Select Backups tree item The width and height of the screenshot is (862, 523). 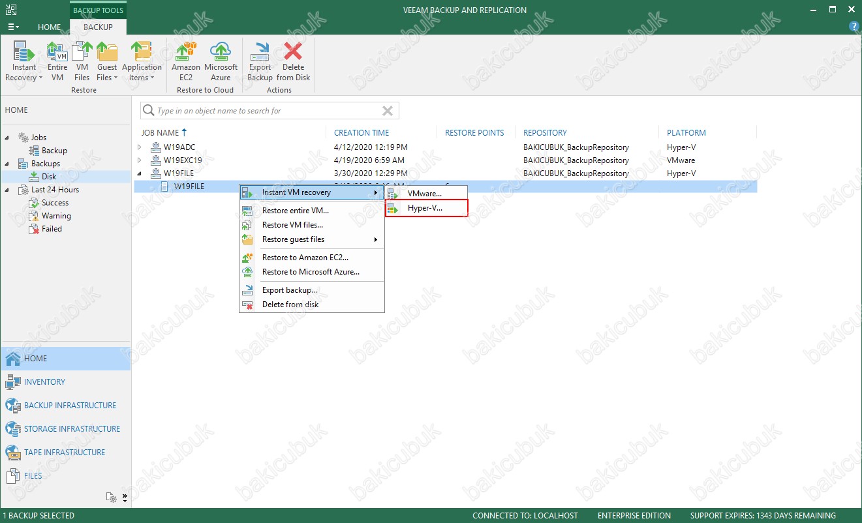pos(45,164)
